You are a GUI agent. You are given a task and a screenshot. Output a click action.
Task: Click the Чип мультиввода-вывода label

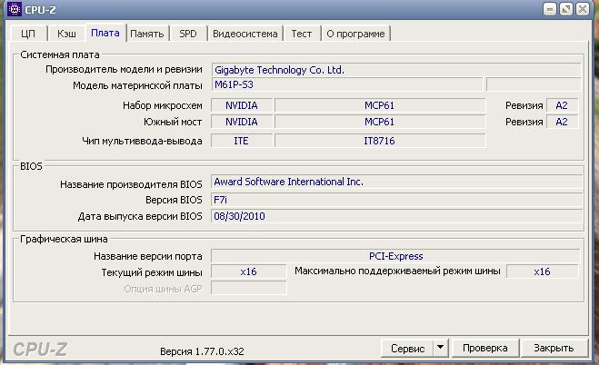(x=142, y=141)
